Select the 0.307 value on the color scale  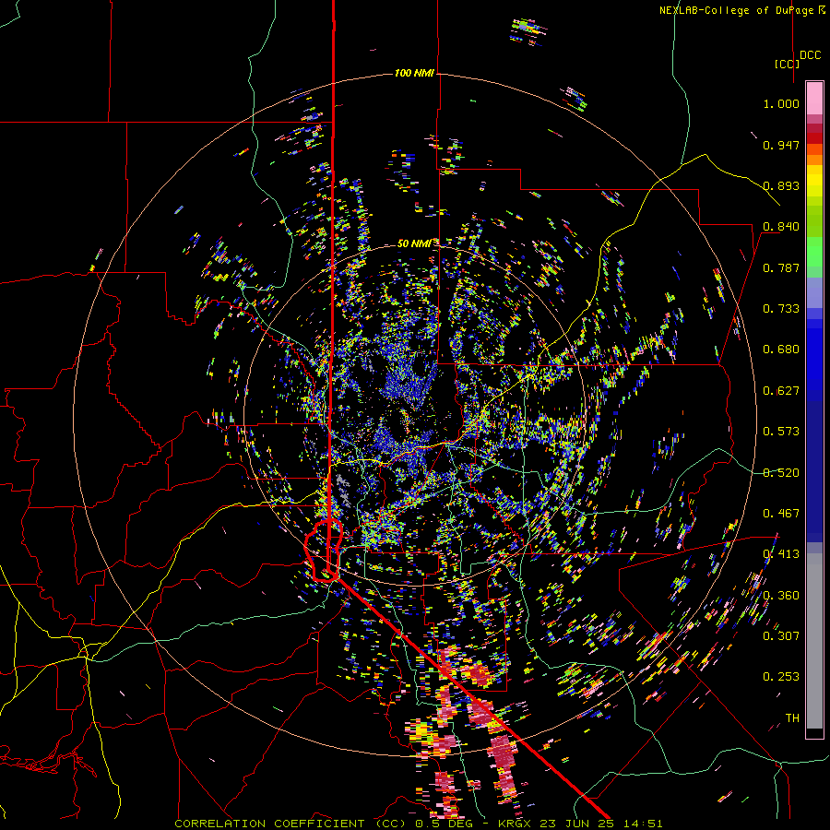(x=781, y=636)
